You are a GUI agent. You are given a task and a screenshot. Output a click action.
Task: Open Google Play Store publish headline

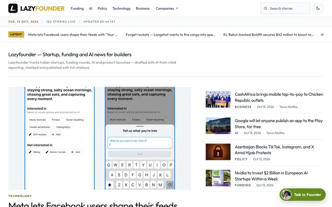pyautogui.click(x=279, y=124)
